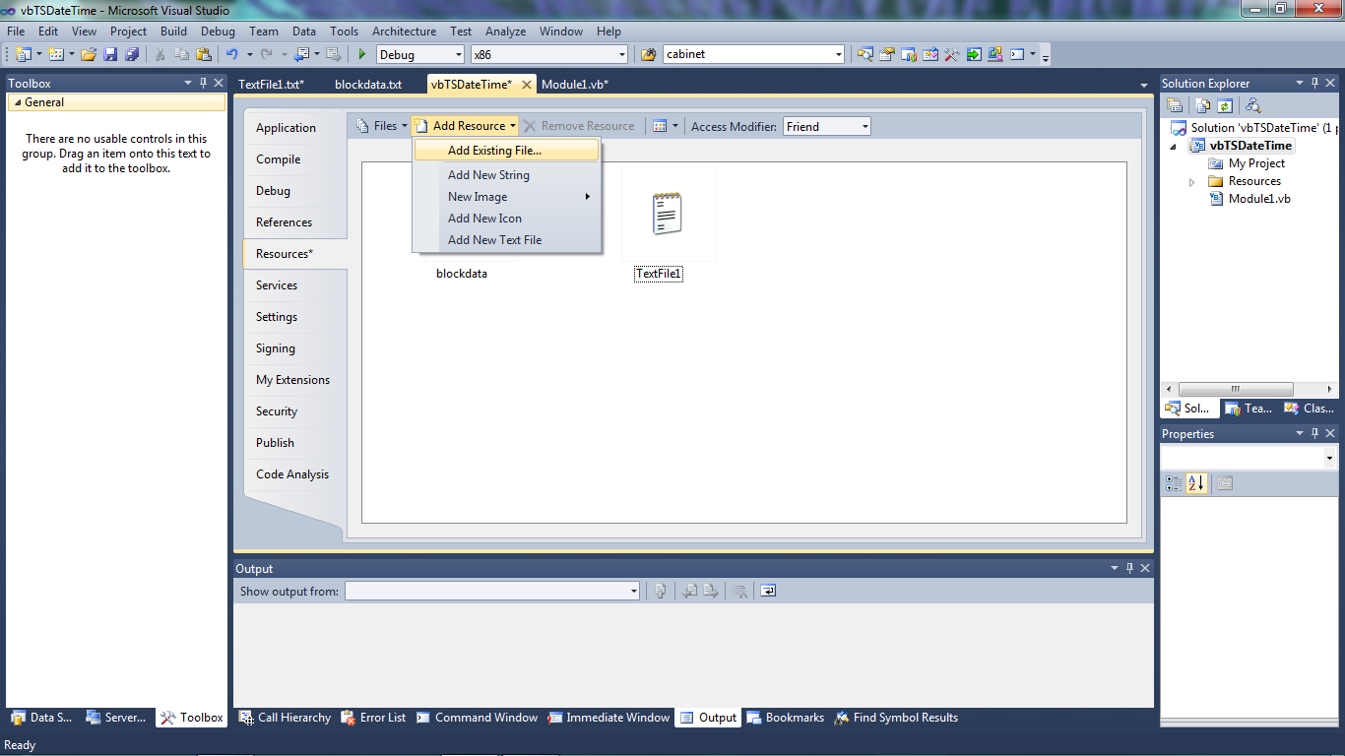This screenshot has height=756, width=1345.
Task: Open the Access Modifier dropdown
Action: pos(865,126)
